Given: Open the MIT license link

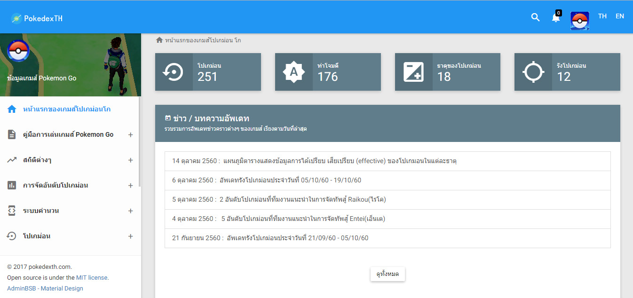Looking at the screenshot, I should click(92, 278).
